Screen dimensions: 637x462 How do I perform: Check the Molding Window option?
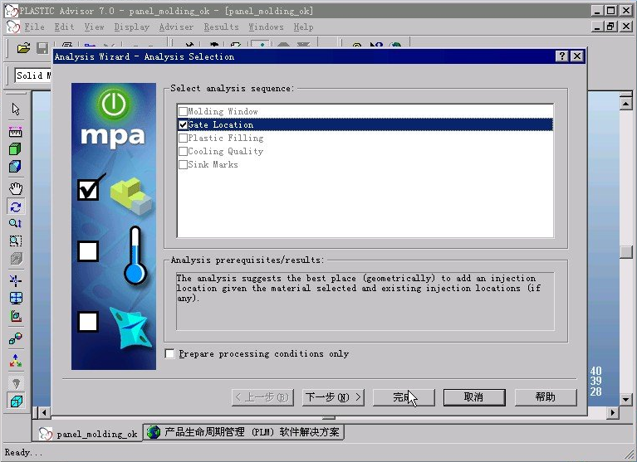(x=184, y=111)
